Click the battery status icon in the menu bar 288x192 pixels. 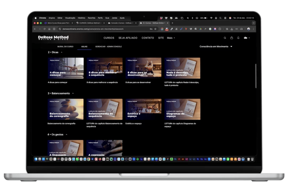coord(206,18)
